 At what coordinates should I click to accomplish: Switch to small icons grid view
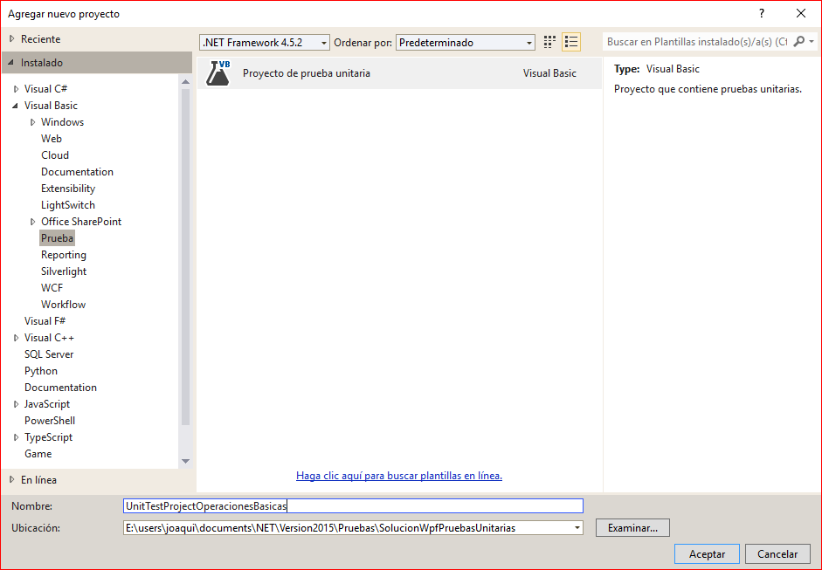coord(549,42)
